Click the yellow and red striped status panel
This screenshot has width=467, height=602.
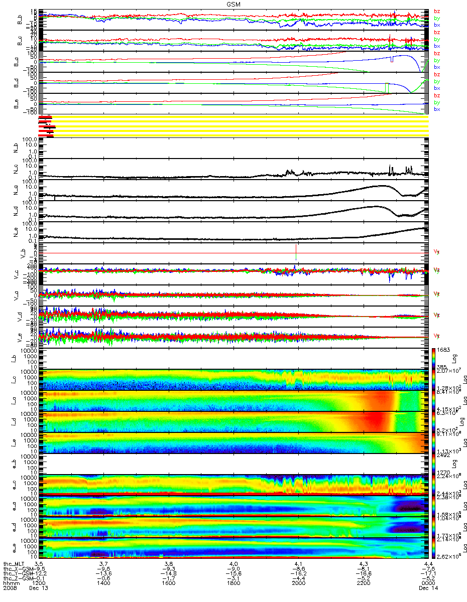point(234,125)
